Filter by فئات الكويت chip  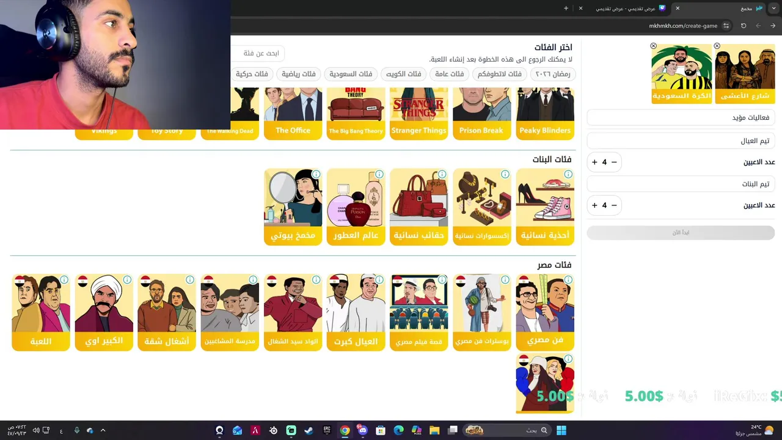[404, 74]
